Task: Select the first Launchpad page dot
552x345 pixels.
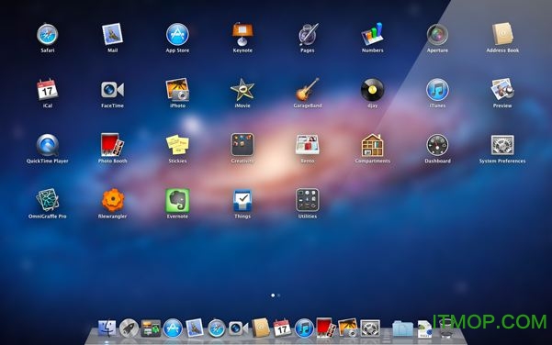Action: (273, 295)
